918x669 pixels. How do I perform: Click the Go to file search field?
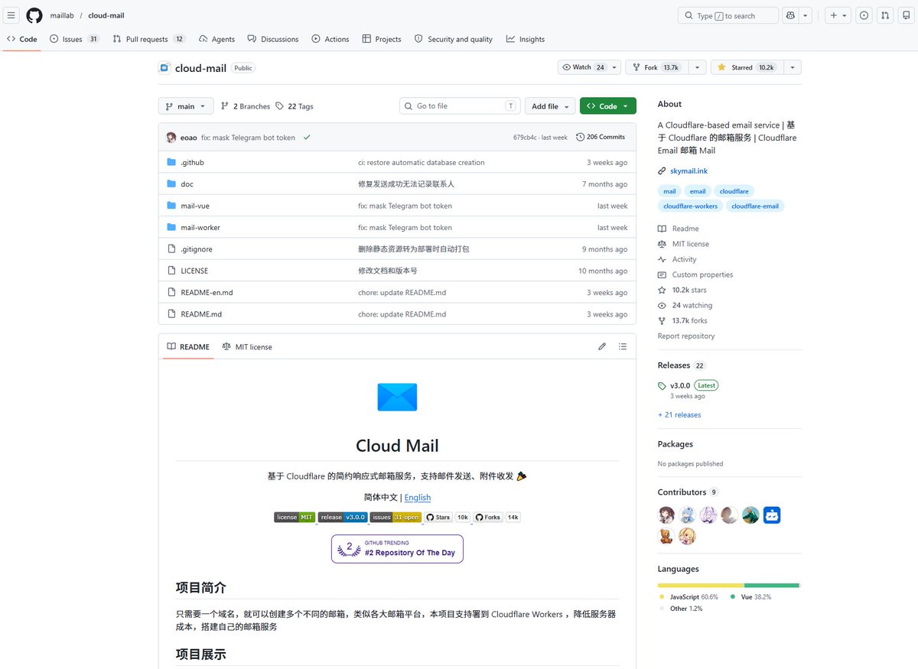tap(459, 106)
